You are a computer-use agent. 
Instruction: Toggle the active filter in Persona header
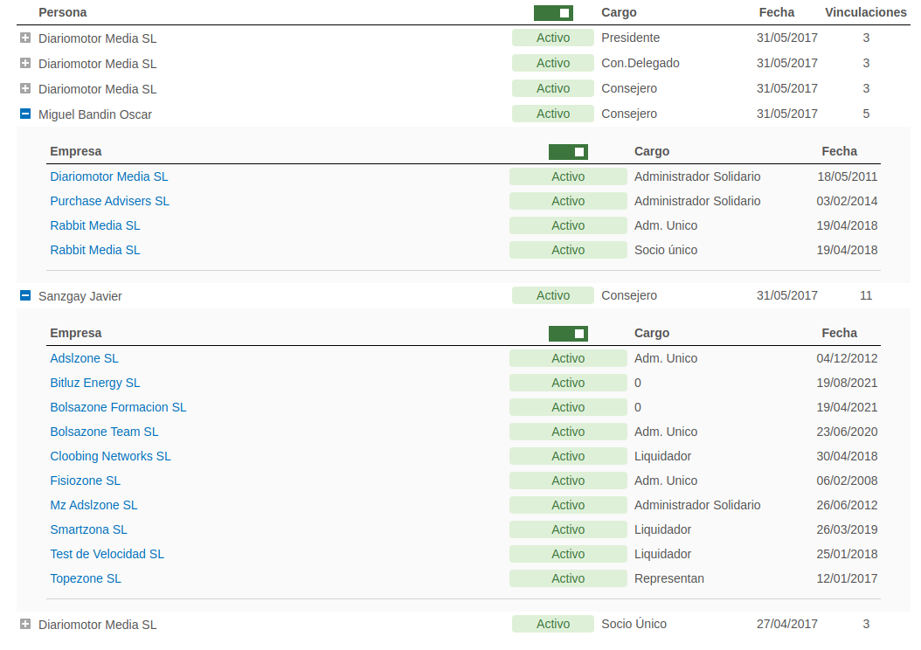[x=553, y=13]
